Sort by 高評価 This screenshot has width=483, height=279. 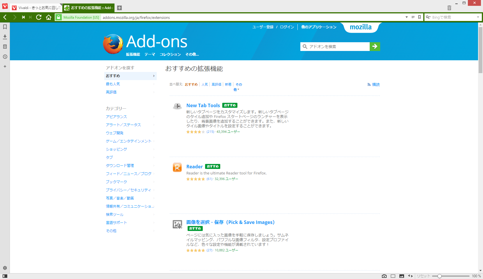[x=216, y=84]
